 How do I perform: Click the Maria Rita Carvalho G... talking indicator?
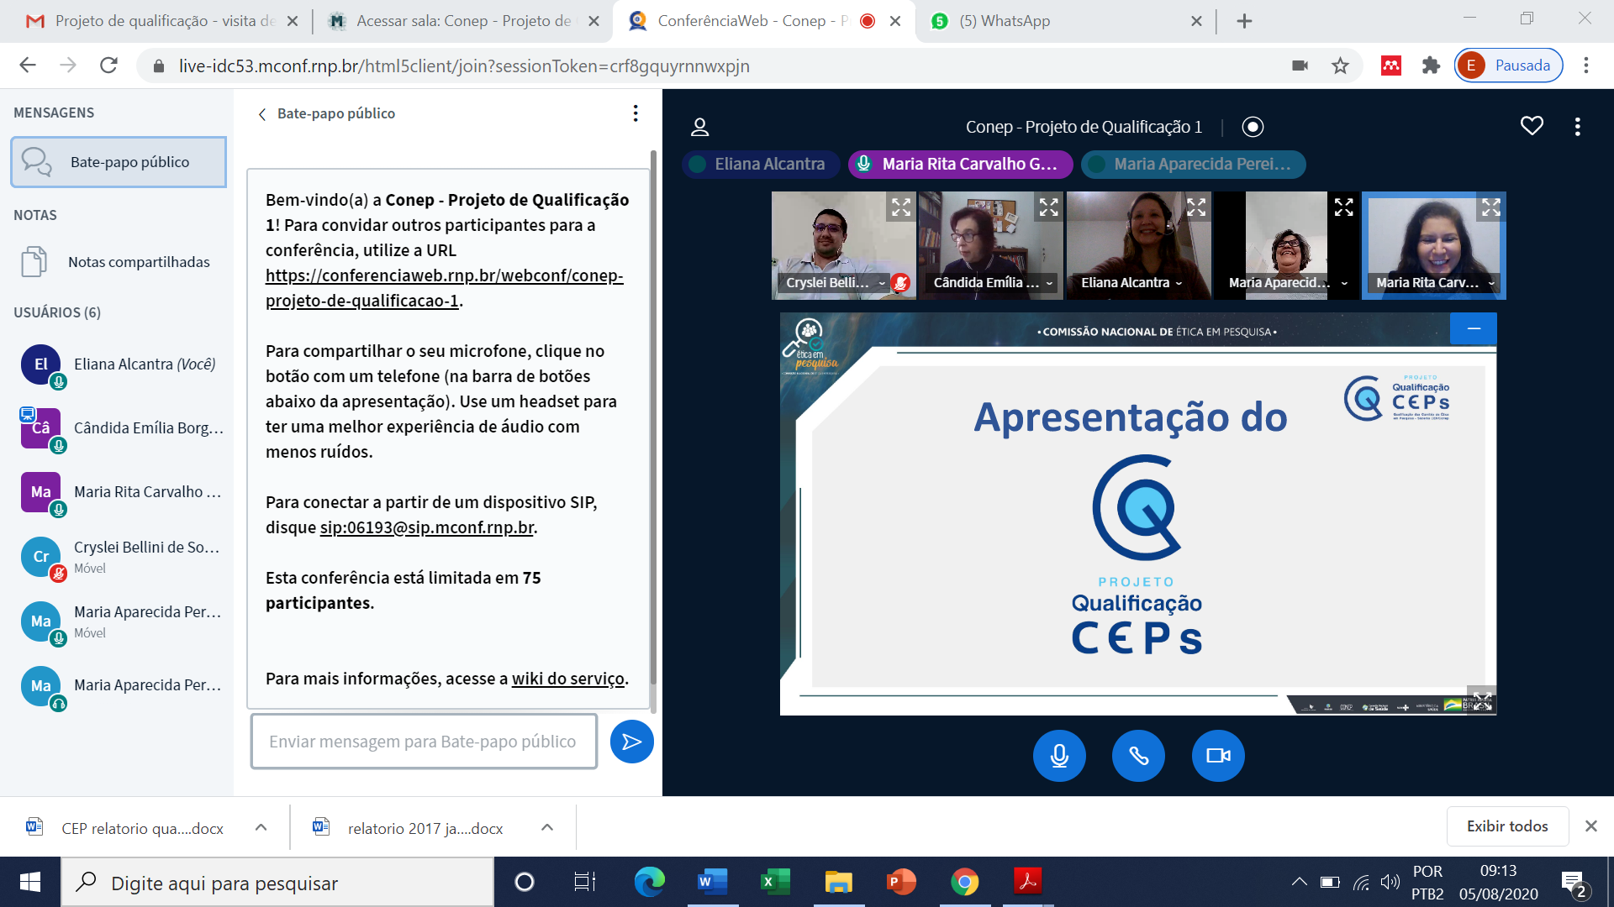[x=961, y=165]
